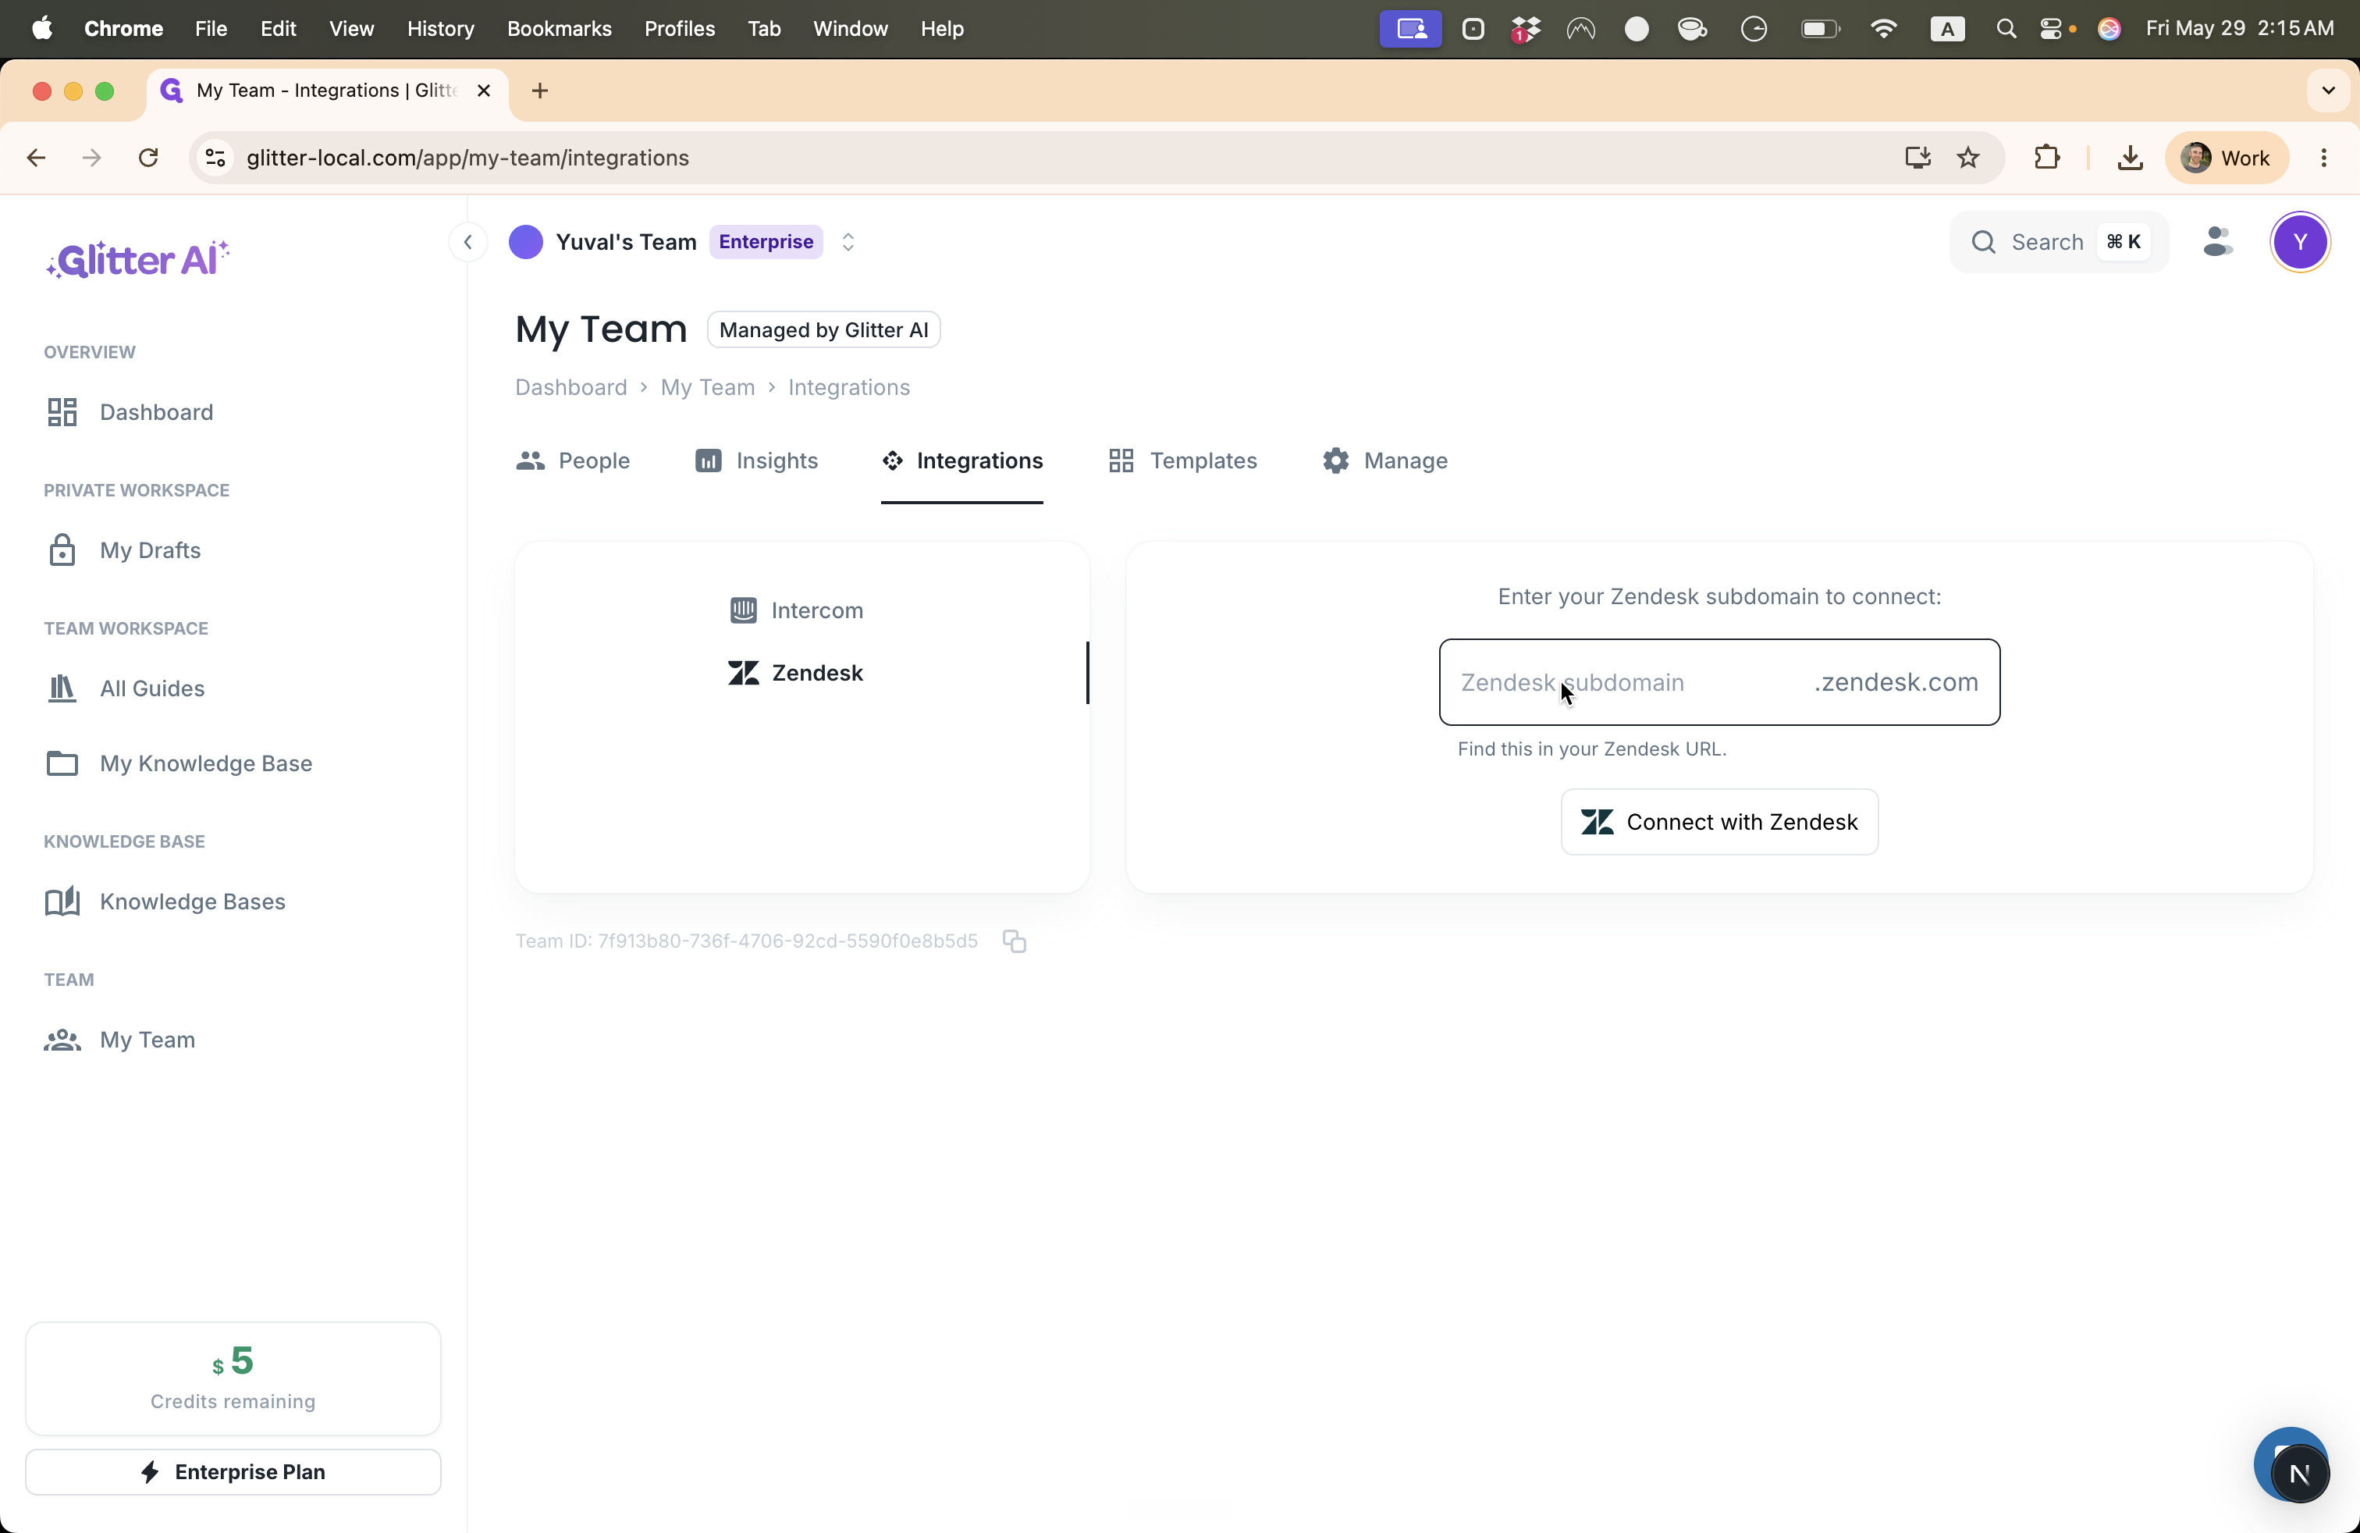Open the Work profile button
The image size is (2360, 1533).
point(2227,158)
